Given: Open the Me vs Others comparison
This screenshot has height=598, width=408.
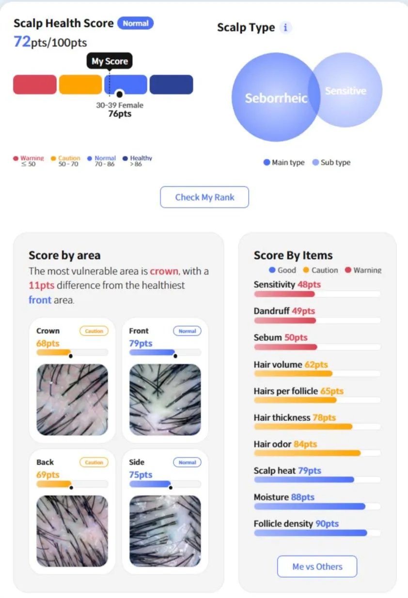Looking at the screenshot, I should click(317, 566).
